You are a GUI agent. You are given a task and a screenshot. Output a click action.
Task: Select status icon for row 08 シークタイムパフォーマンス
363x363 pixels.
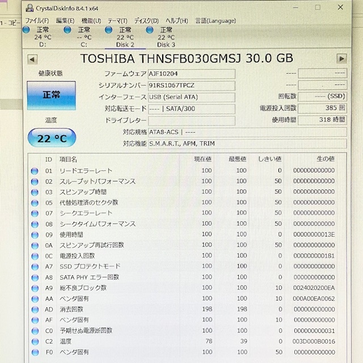point(35,225)
